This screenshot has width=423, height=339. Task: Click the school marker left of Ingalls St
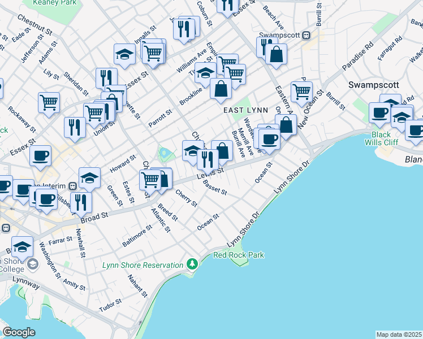point(124,56)
